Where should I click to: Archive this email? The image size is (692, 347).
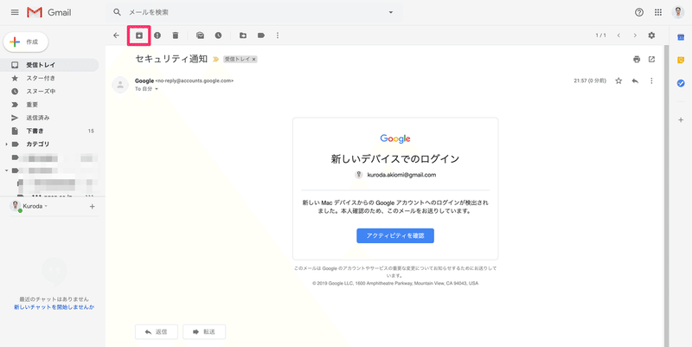point(139,35)
